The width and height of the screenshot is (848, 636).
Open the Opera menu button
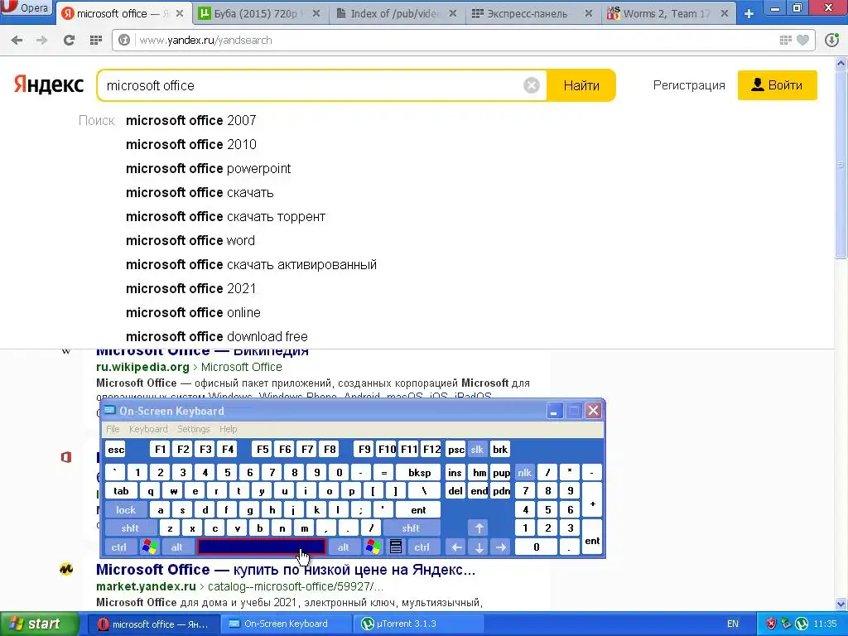click(27, 8)
